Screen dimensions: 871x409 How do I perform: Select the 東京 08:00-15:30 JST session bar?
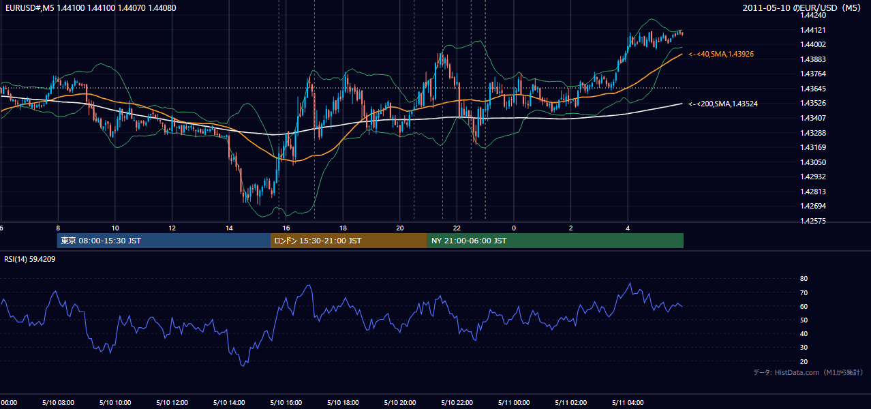click(164, 241)
